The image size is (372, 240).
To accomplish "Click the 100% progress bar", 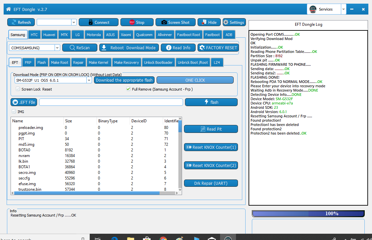I will pyautogui.click(x=308, y=214).
